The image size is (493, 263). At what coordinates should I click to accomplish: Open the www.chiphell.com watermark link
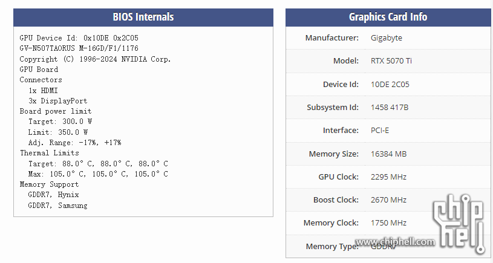pos(395,242)
